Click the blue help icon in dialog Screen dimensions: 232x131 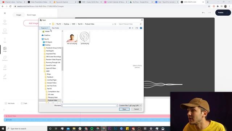[141, 28]
